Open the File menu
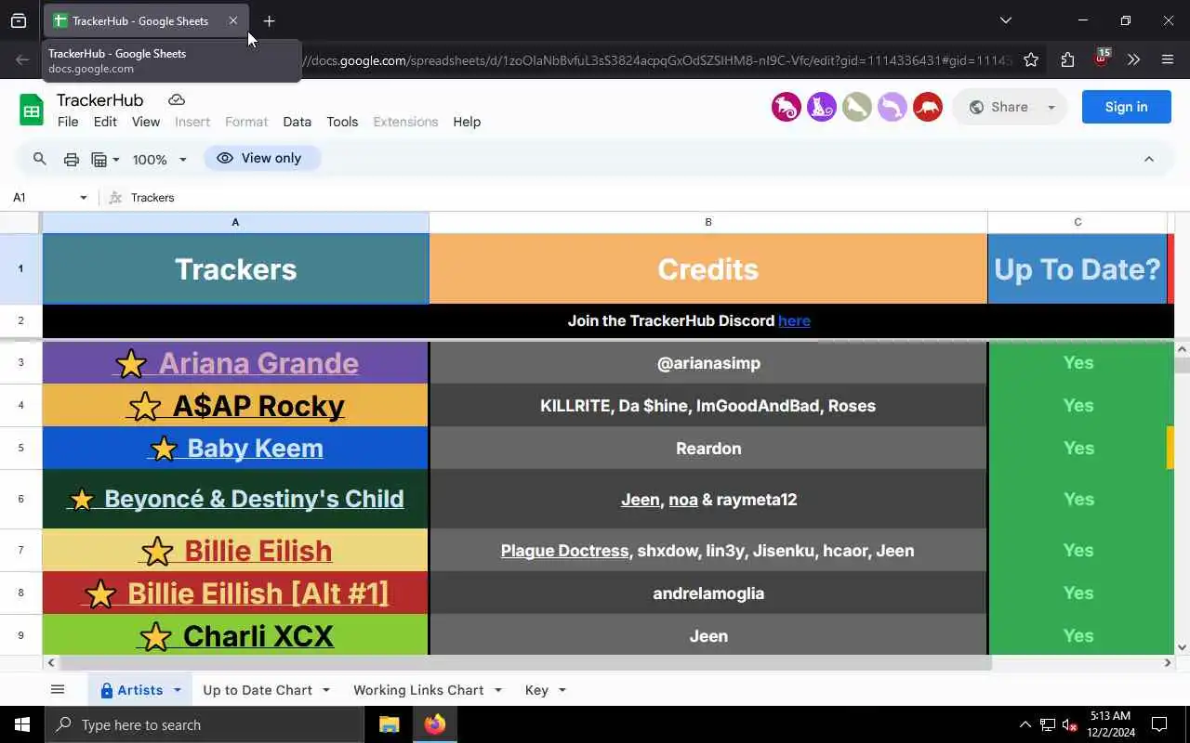This screenshot has height=743, width=1190. tap(68, 122)
